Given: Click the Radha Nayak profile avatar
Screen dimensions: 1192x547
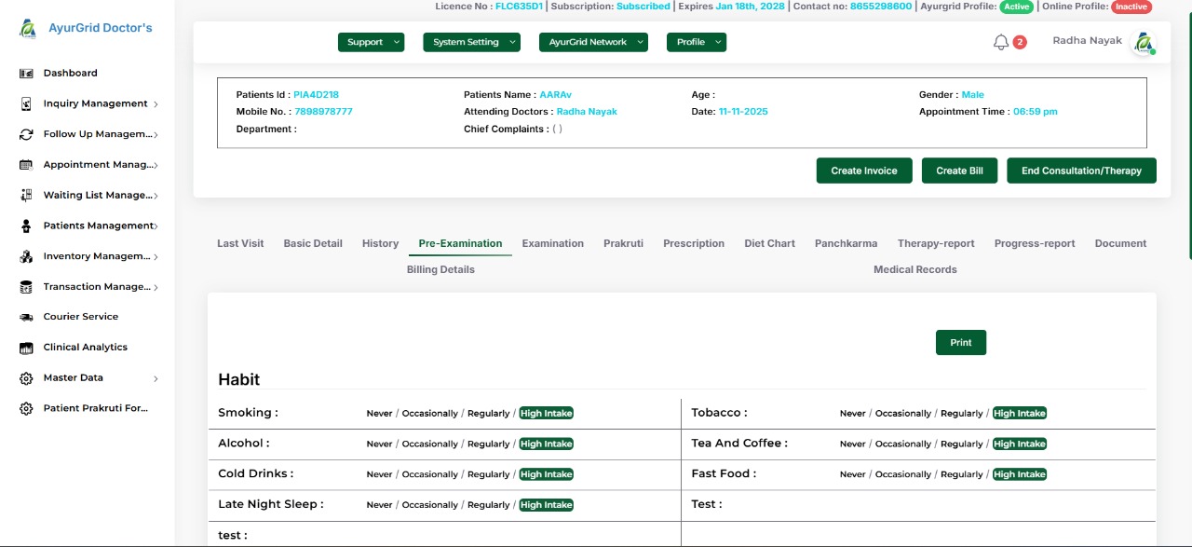Looking at the screenshot, I should pyautogui.click(x=1143, y=43).
